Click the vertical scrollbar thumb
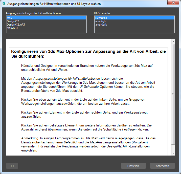 [x=173, y=94]
